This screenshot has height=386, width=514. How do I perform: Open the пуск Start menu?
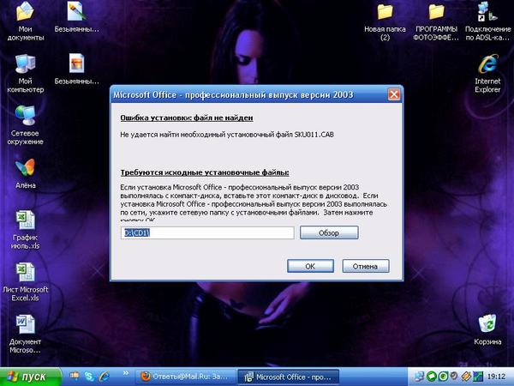(31, 377)
